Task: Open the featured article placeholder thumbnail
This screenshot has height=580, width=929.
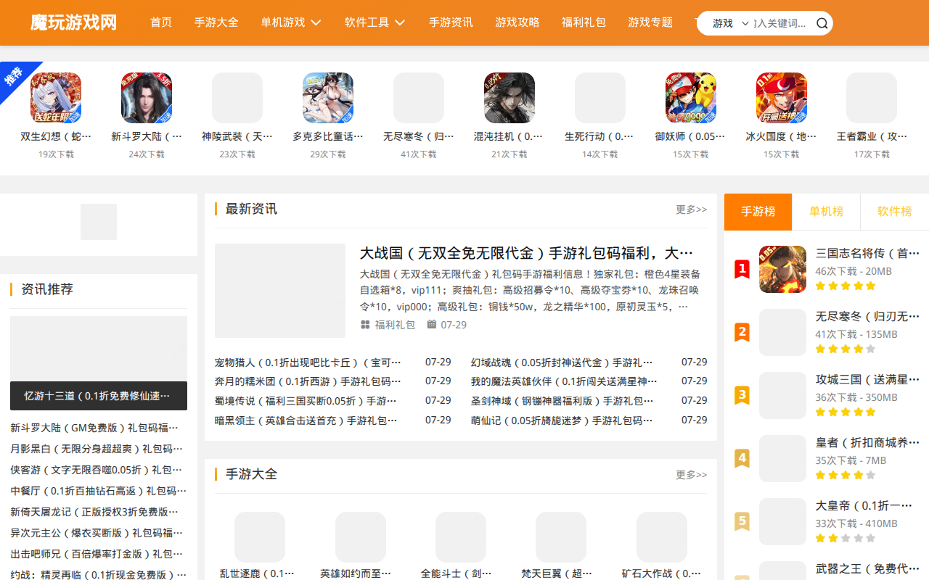Action: pos(280,291)
